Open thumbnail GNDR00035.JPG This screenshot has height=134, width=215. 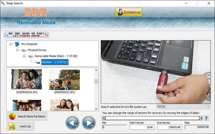click(64, 80)
